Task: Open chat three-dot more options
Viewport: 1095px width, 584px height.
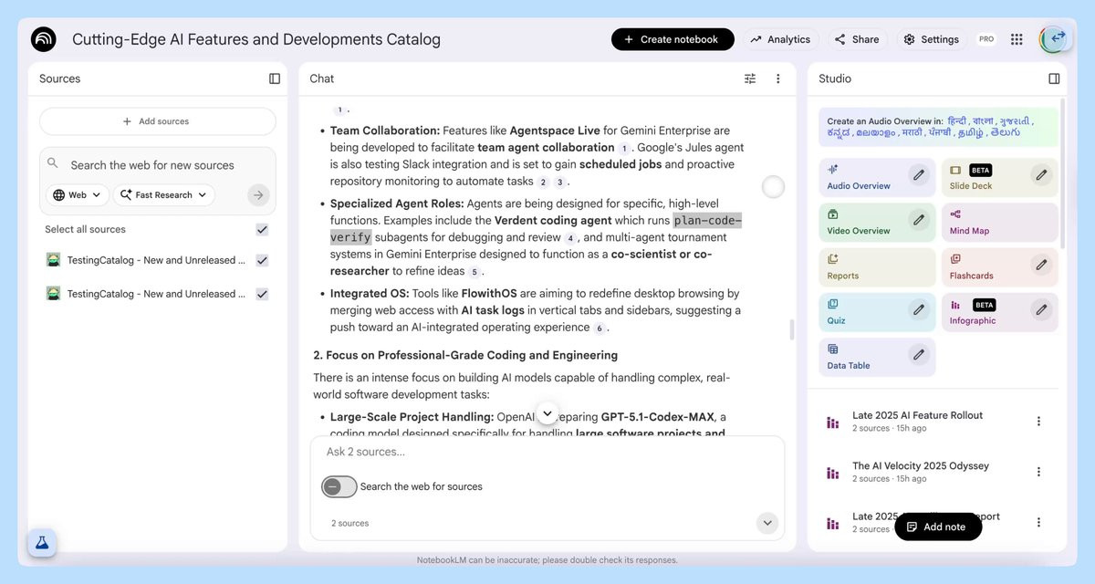Action: tap(778, 78)
